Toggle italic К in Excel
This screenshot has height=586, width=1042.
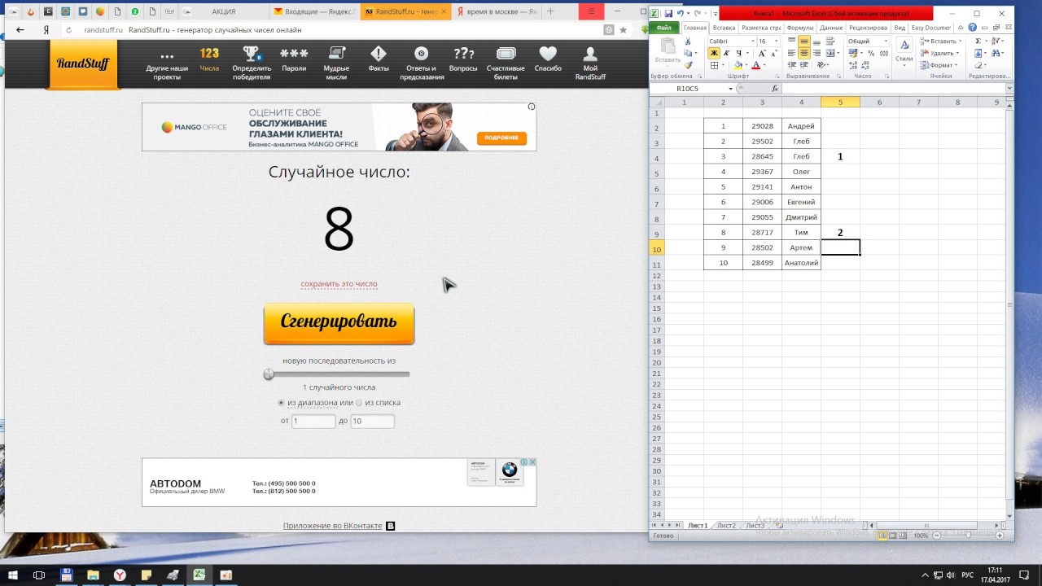click(726, 53)
